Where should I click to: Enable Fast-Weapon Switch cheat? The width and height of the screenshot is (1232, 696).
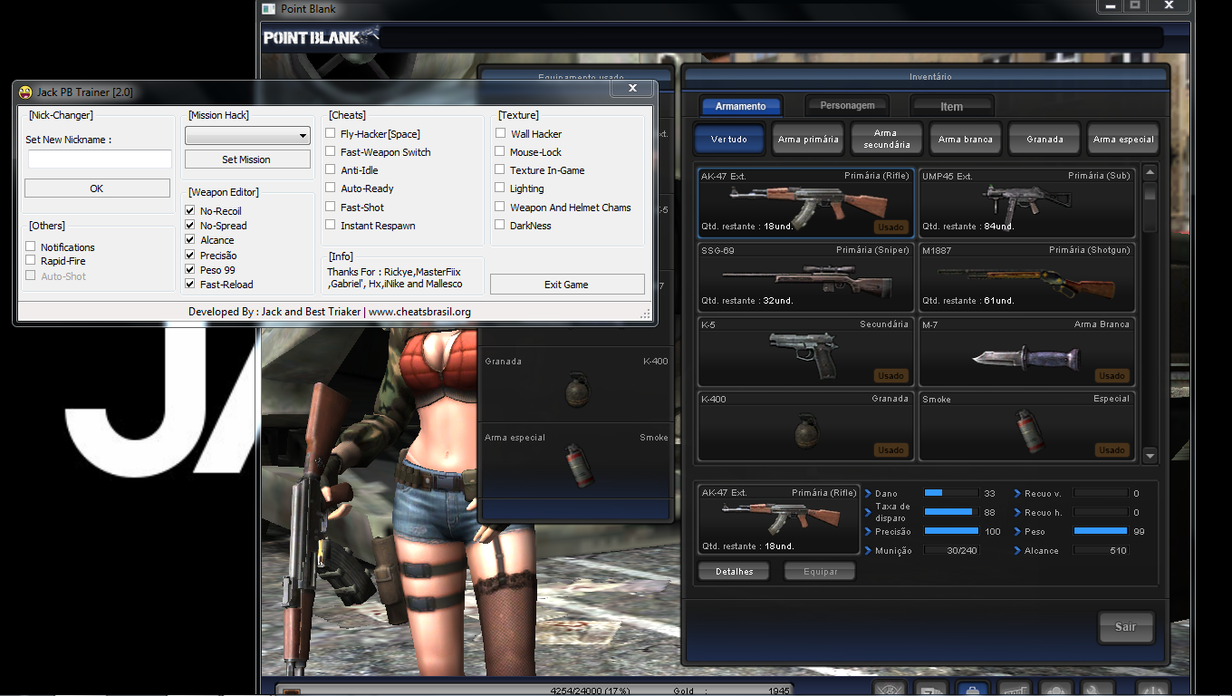[x=331, y=151]
